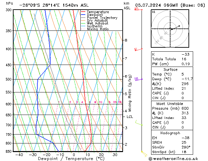This screenshot has width=208, height=161.
Task: Click the km ASL unit label
Action: 127,6
